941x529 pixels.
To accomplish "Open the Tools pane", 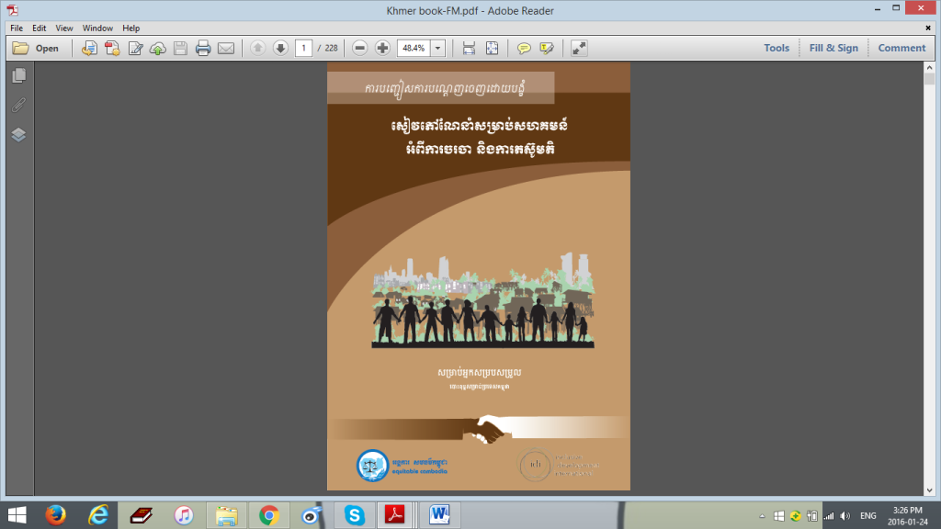I will (777, 48).
